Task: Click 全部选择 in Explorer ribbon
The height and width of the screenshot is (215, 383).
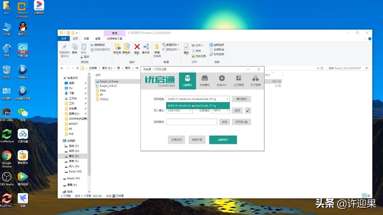Action: pos(217,45)
